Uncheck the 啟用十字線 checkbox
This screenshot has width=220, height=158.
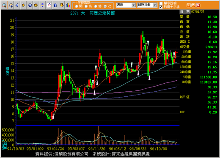pyautogui.click(x=161, y=7)
